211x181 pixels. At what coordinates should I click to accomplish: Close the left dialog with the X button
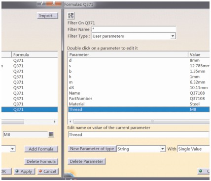(x=54, y=3)
